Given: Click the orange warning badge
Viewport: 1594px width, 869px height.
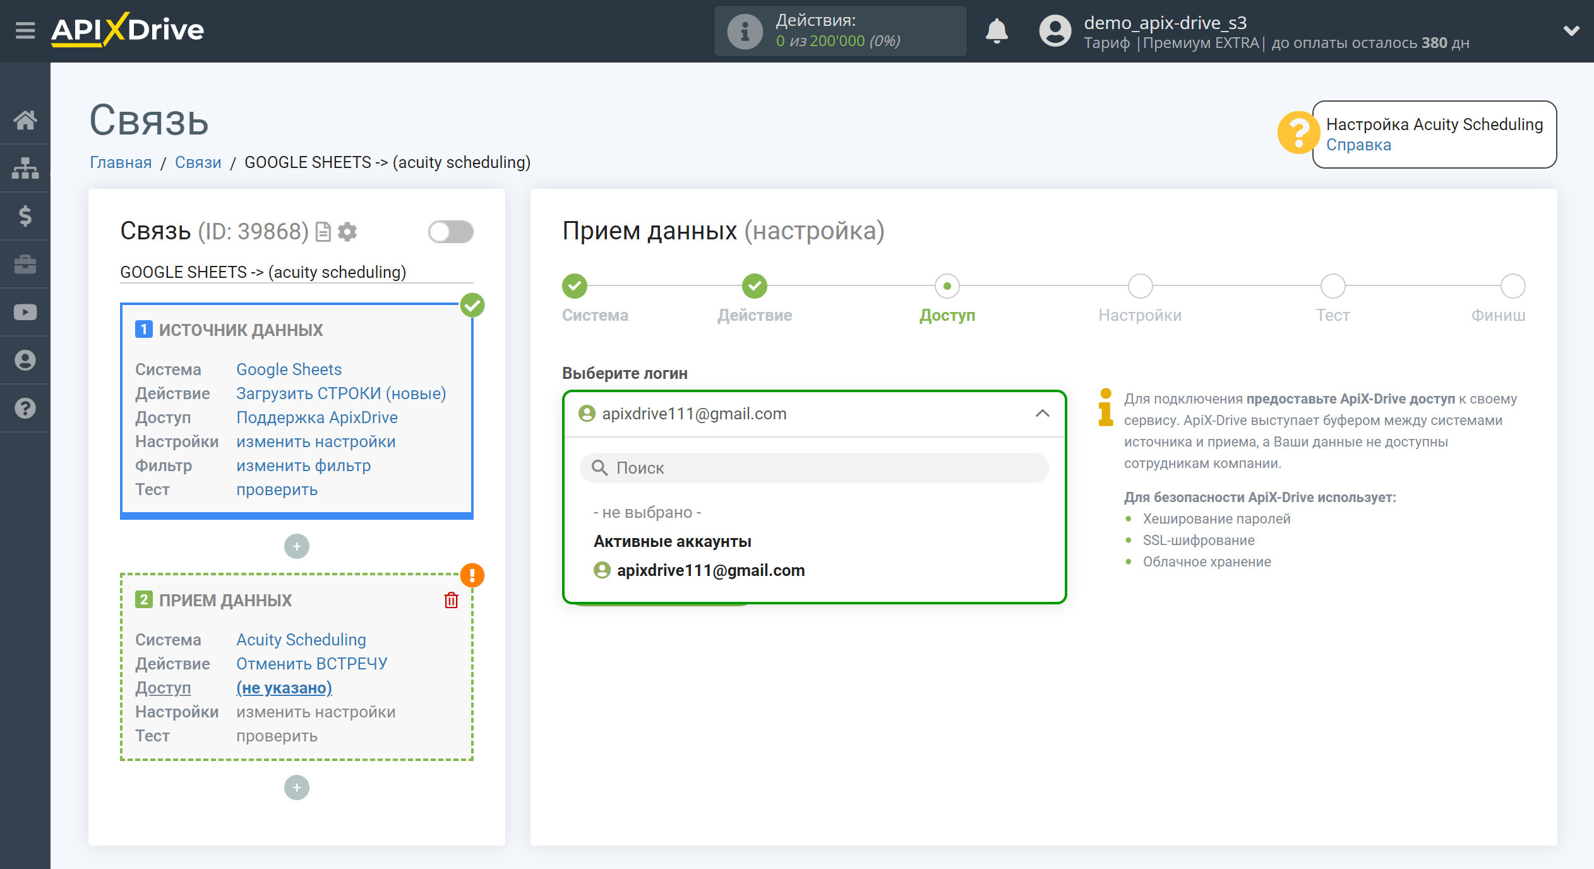Looking at the screenshot, I should tap(472, 575).
